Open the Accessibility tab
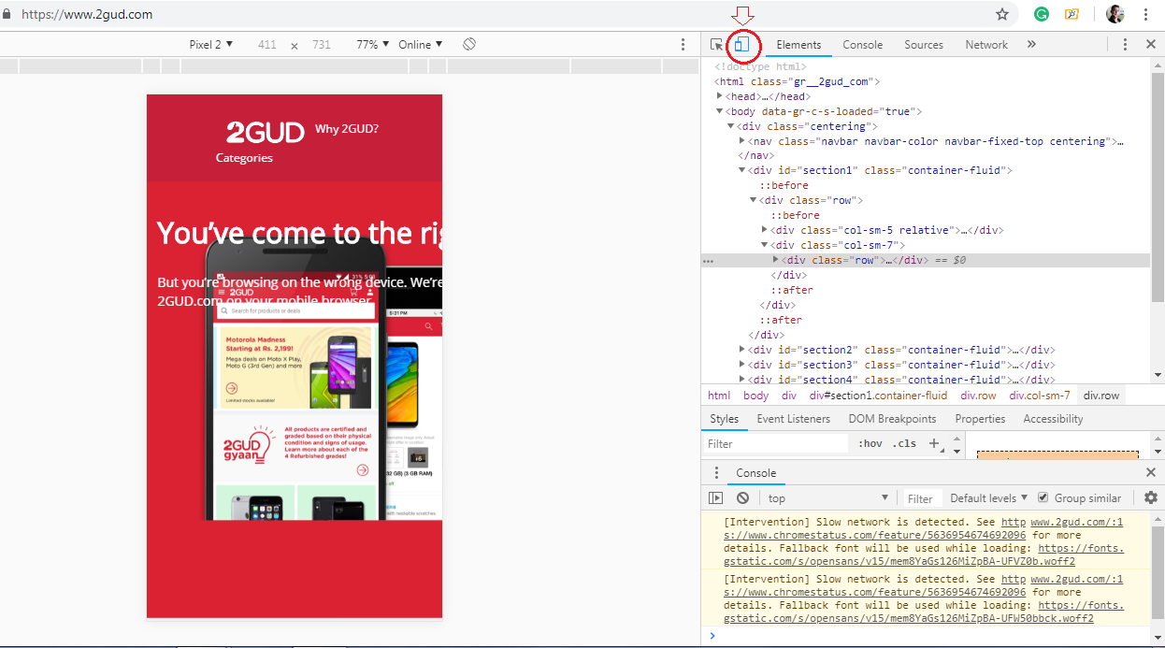1165x648 pixels. 1053,419
